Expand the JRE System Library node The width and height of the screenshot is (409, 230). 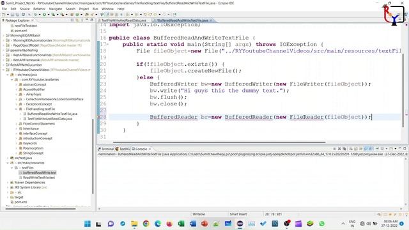pyautogui.click(x=8, y=187)
